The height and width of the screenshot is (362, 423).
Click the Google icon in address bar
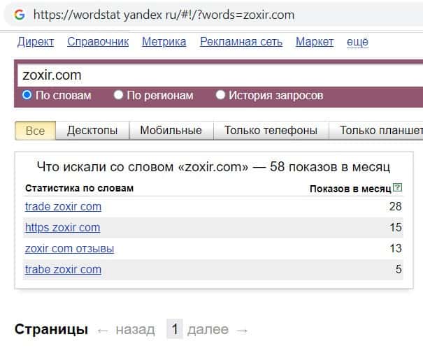coord(20,15)
